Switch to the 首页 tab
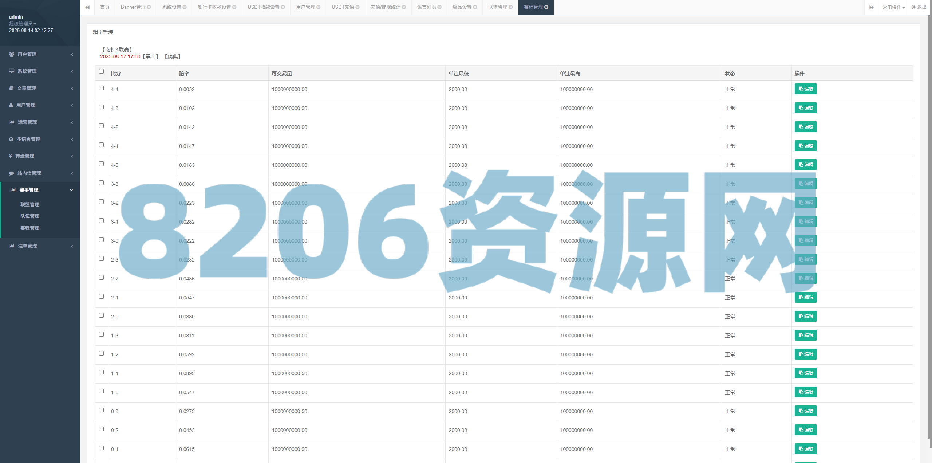 coord(105,7)
